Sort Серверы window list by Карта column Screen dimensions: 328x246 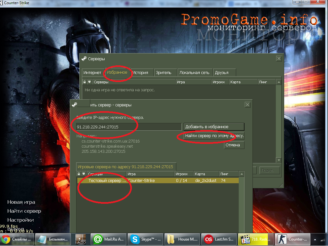[x=244, y=82]
